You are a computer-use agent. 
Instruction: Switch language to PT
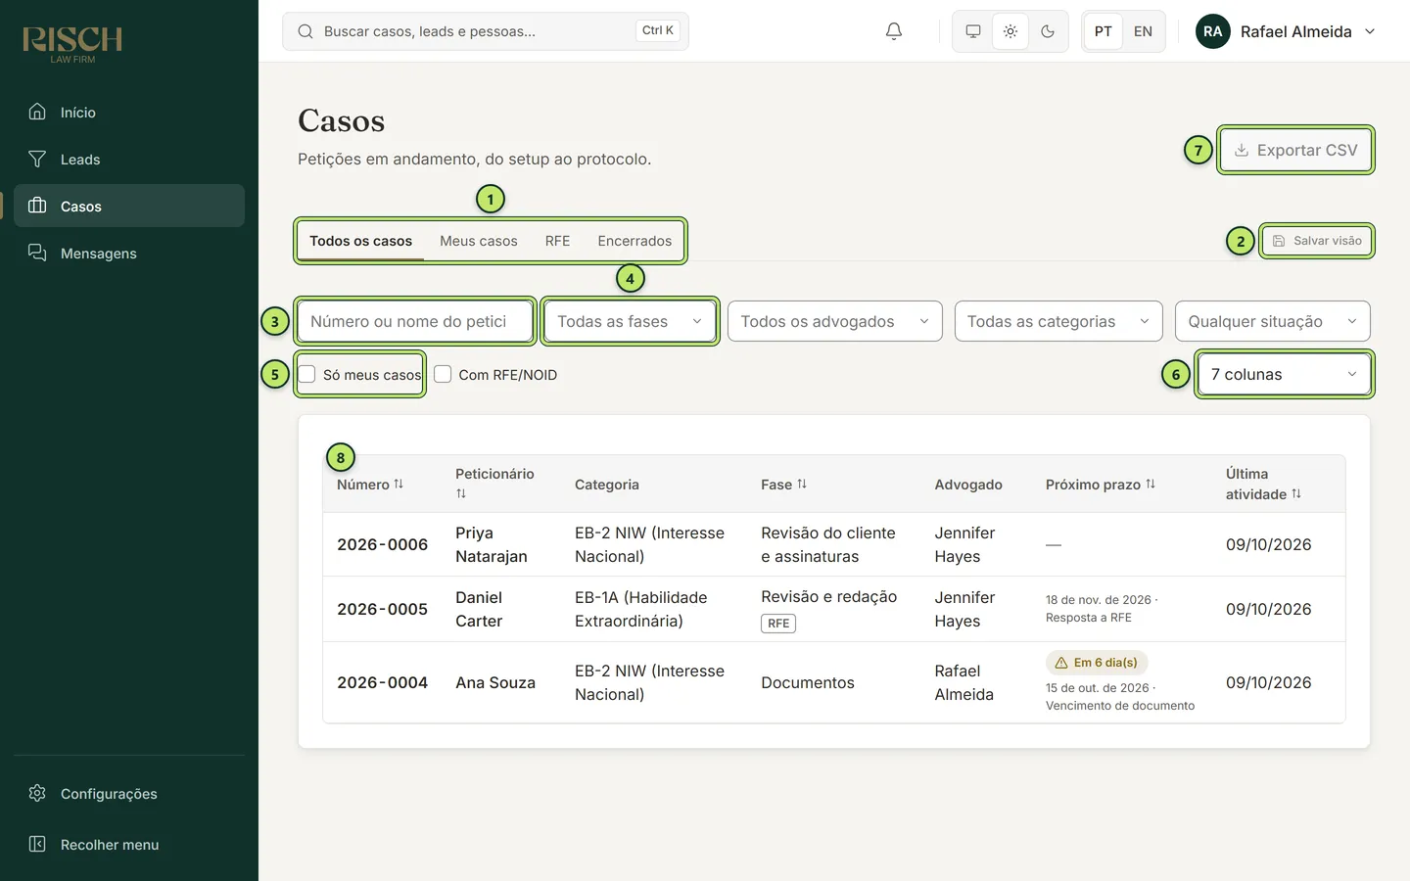coord(1103,31)
